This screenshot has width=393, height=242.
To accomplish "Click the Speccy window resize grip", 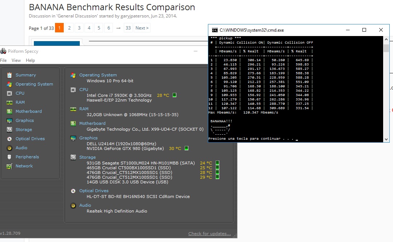I will point(235,236).
